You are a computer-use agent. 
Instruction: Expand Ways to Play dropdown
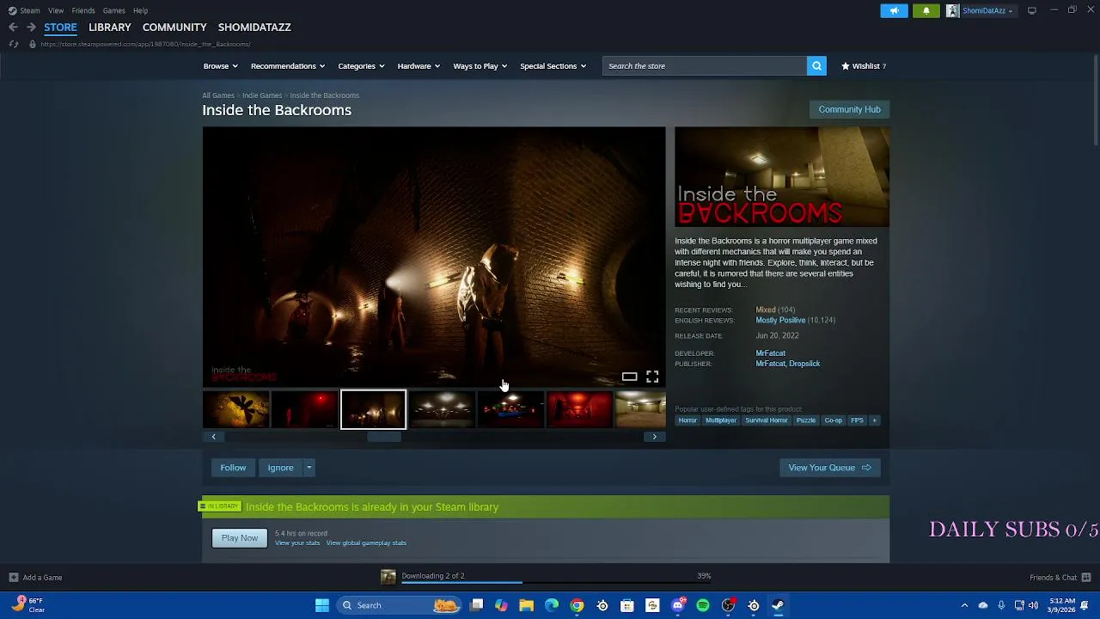[480, 66]
